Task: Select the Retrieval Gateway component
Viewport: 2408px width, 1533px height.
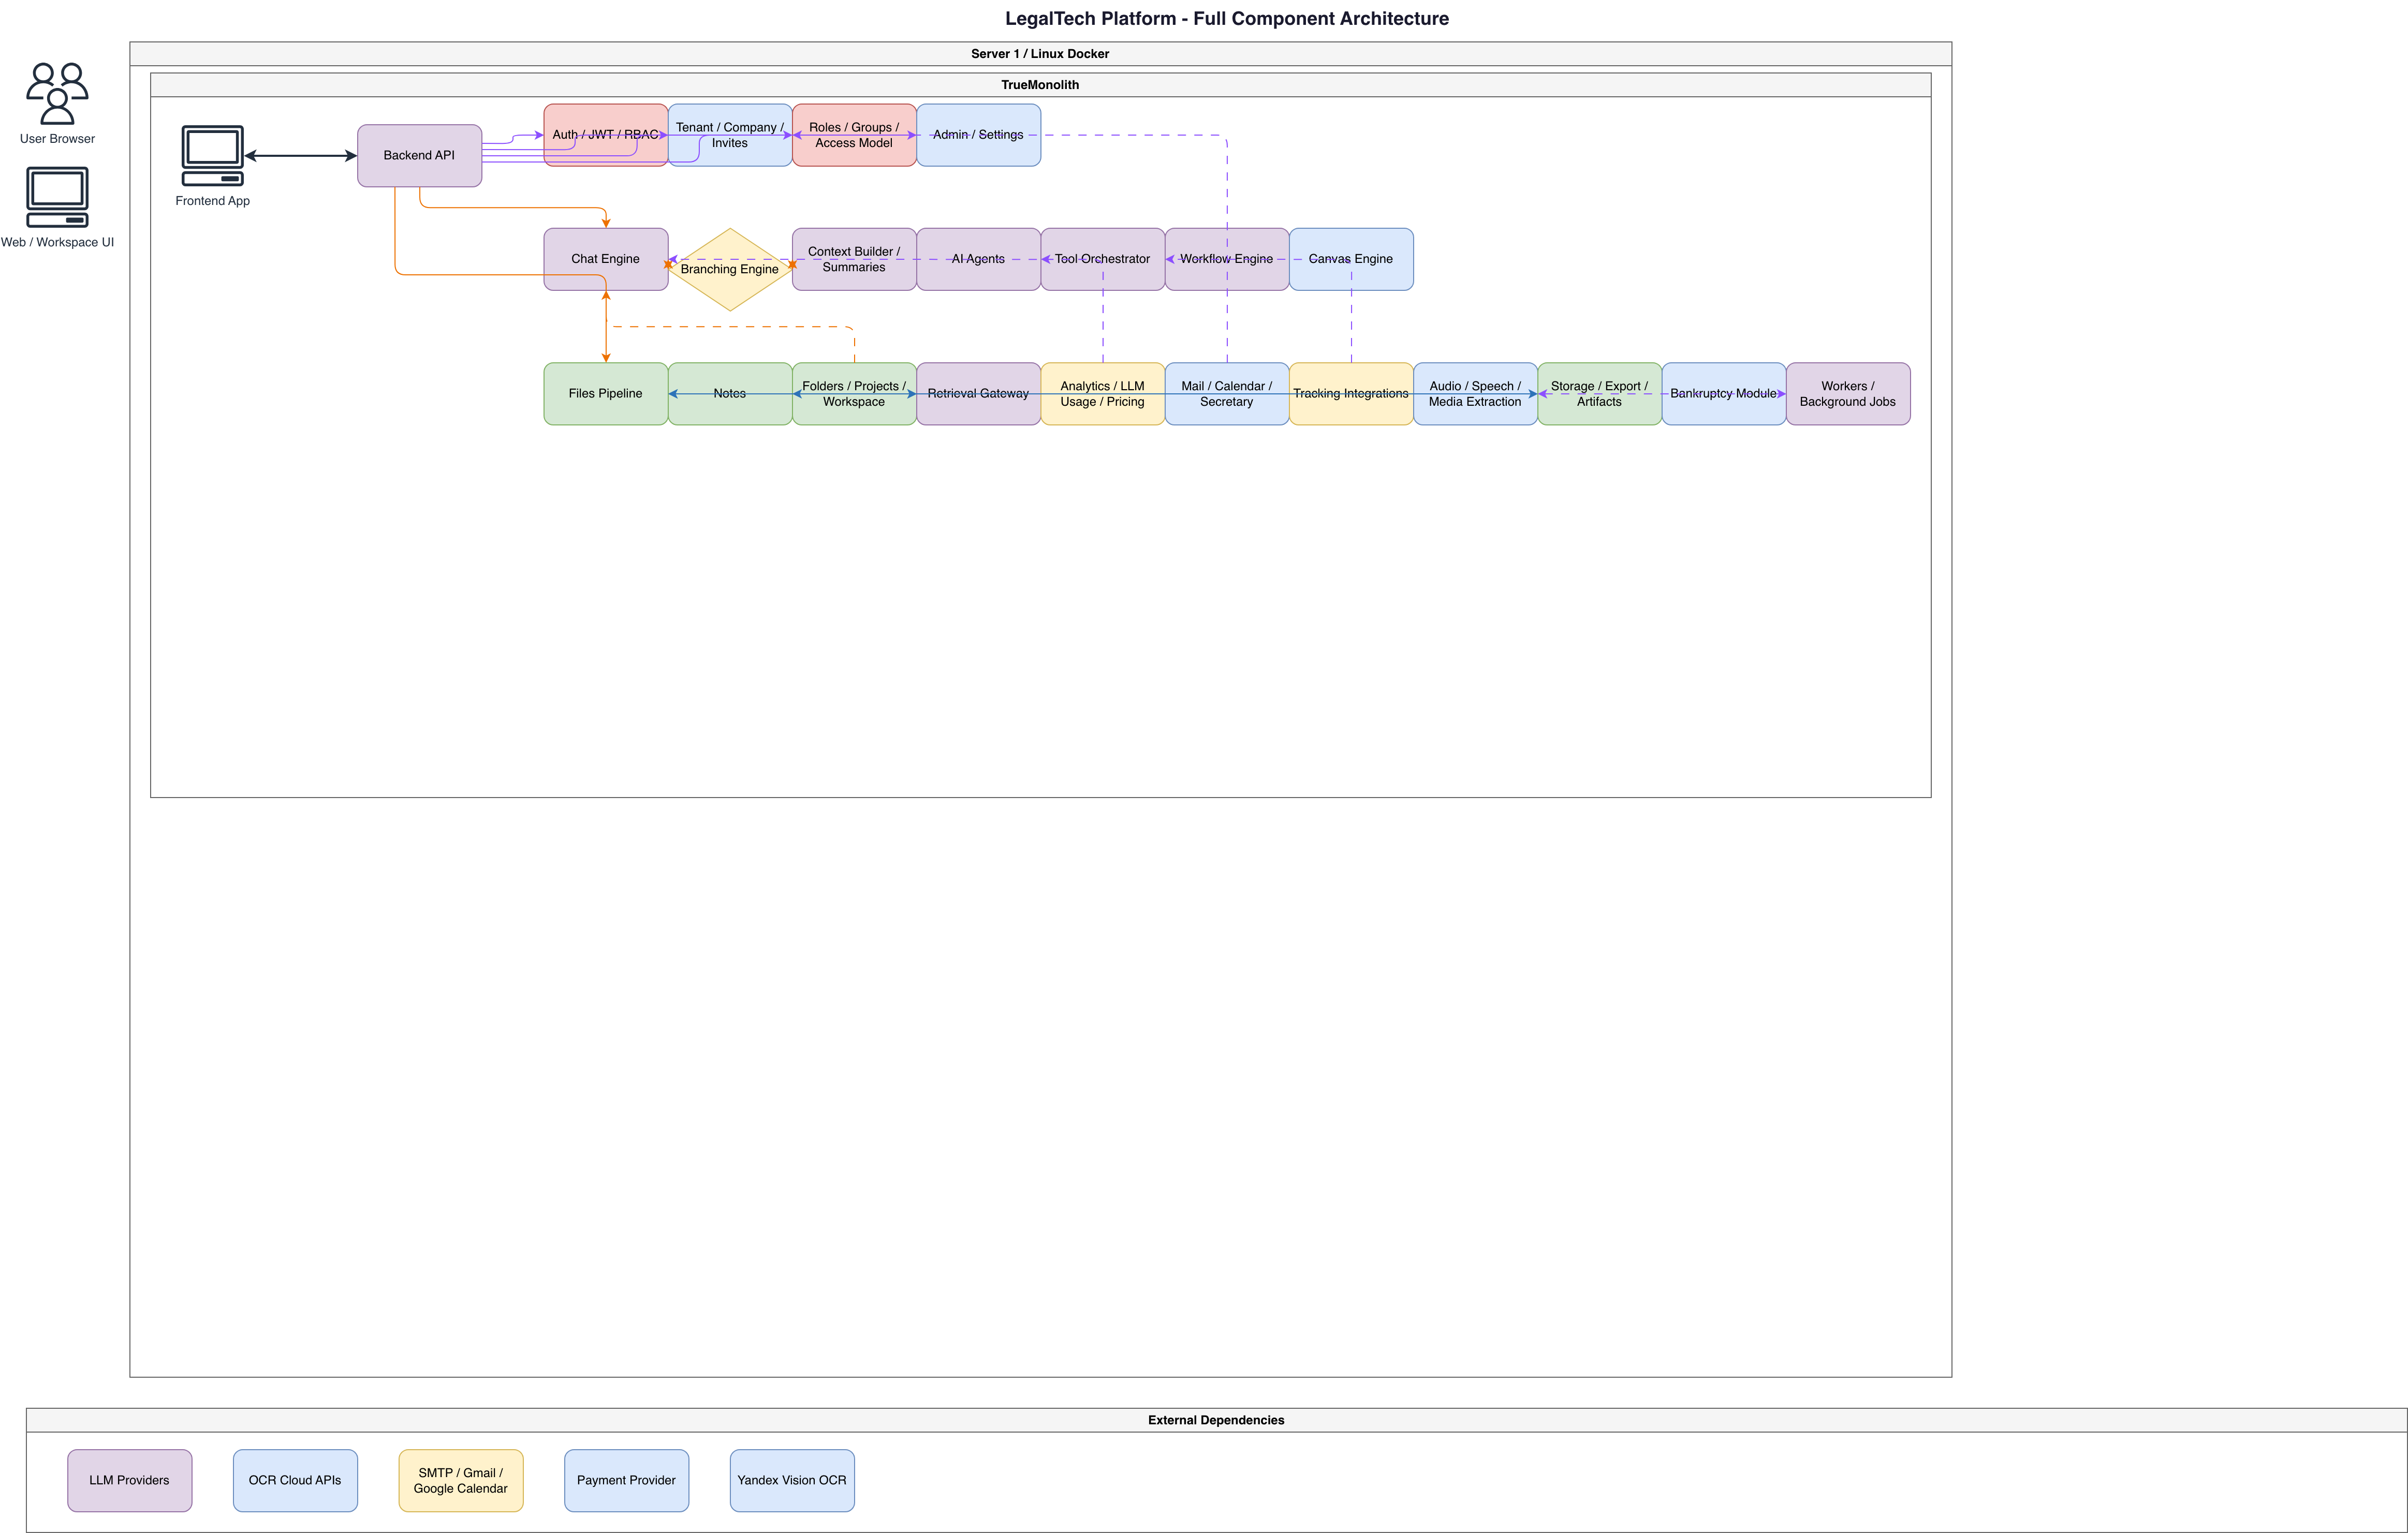Action: (978, 394)
